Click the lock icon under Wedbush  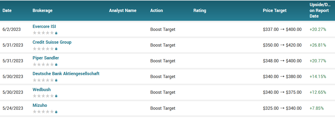point(56,96)
